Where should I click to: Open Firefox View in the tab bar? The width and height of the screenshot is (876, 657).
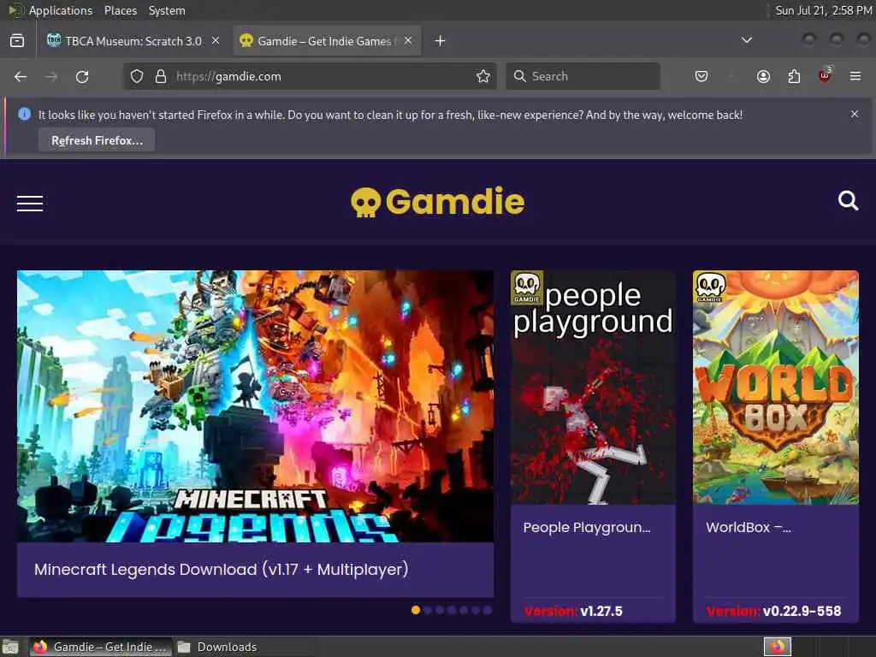[17, 41]
